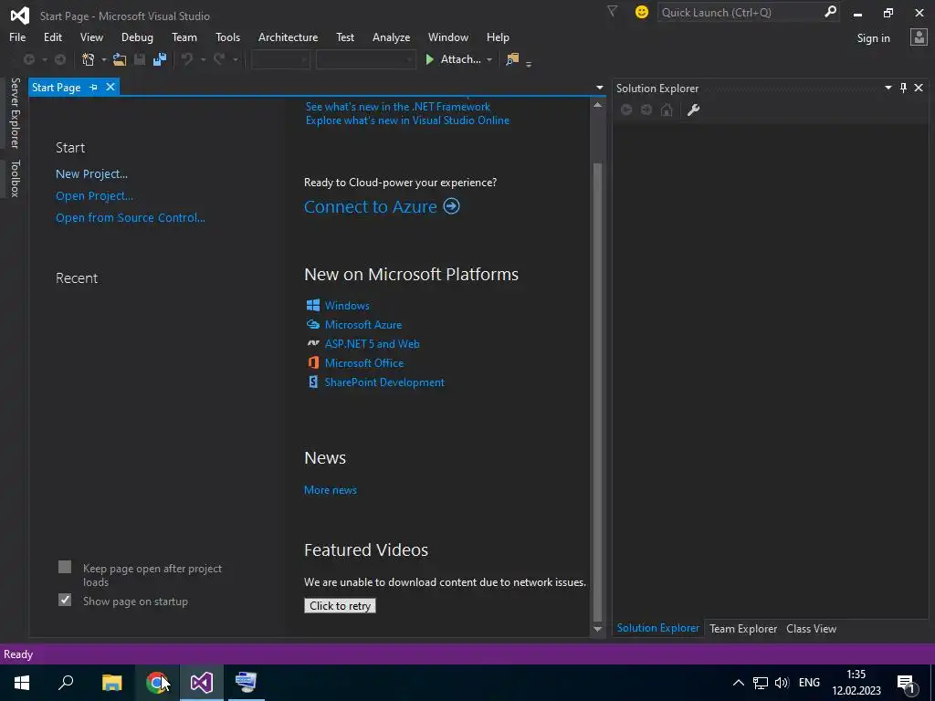Open Google Chrome from the taskbar

coord(156,683)
